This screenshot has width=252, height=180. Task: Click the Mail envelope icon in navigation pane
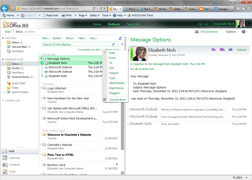[x=5, y=151]
